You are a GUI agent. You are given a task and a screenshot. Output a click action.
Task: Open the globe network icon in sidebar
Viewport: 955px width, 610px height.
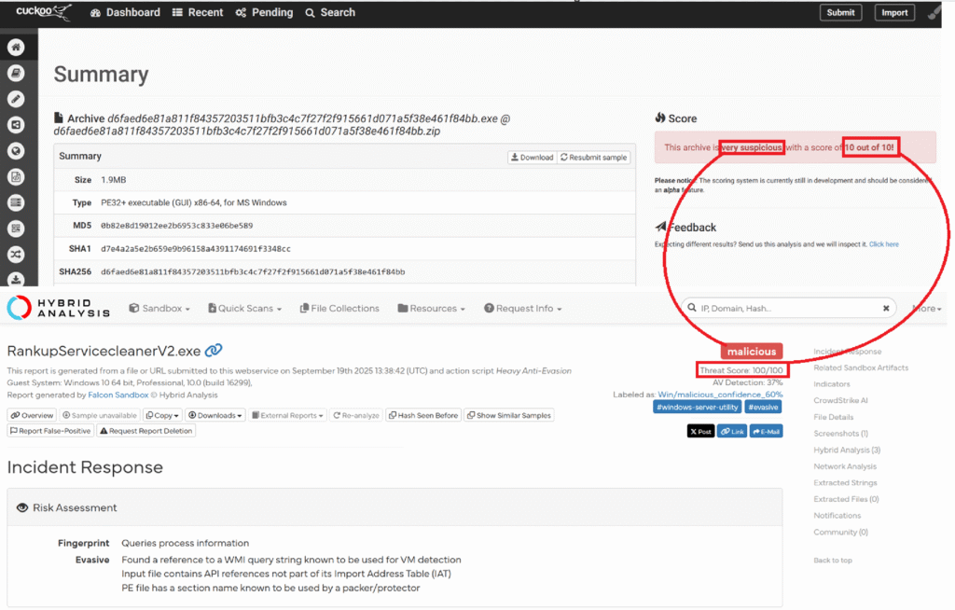pos(16,150)
